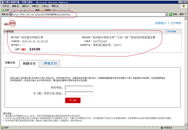Viewport: 188px width, 130px height.
Task: Open the 收藏夹 favorites toolbar button
Action: pos(46,10)
